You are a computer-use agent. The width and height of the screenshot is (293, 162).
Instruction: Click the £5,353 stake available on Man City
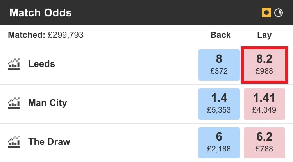pos(219,110)
